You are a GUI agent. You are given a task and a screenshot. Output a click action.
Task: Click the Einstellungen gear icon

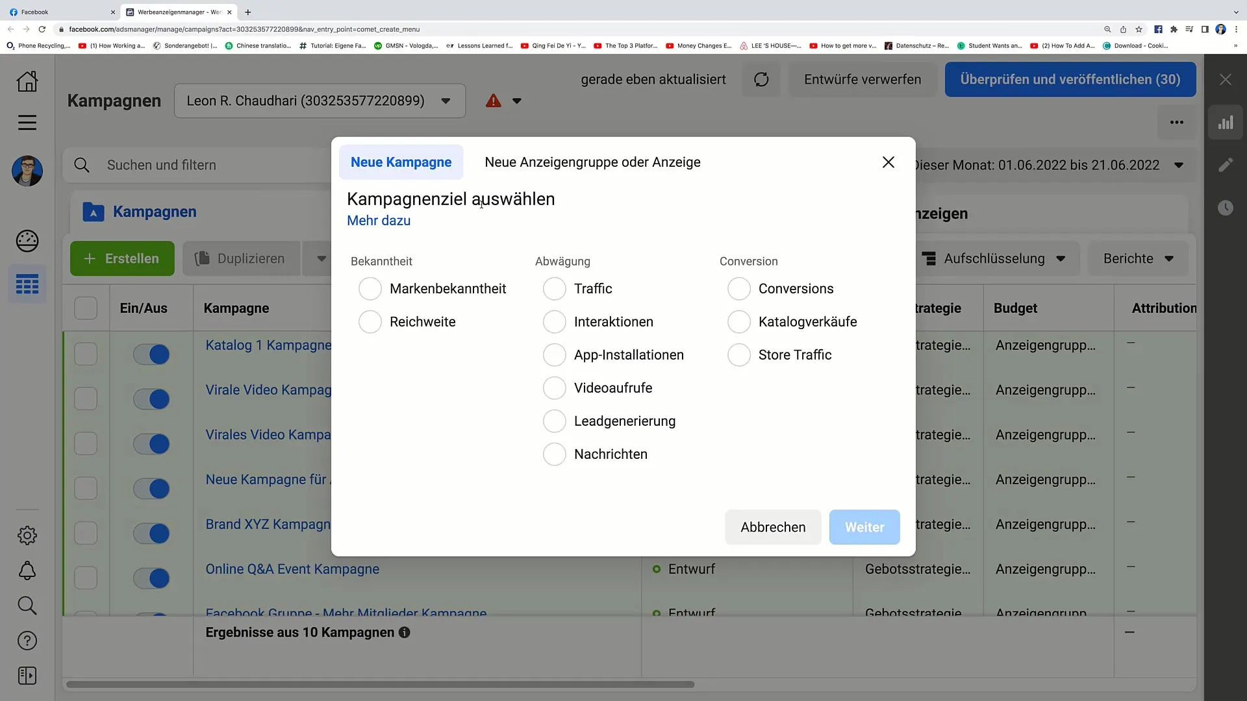[x=27, y=535]
